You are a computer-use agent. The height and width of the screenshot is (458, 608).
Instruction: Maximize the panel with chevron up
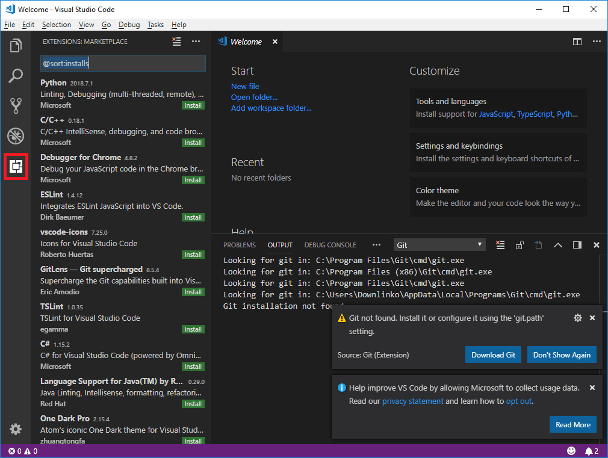(x=557, y=245)
